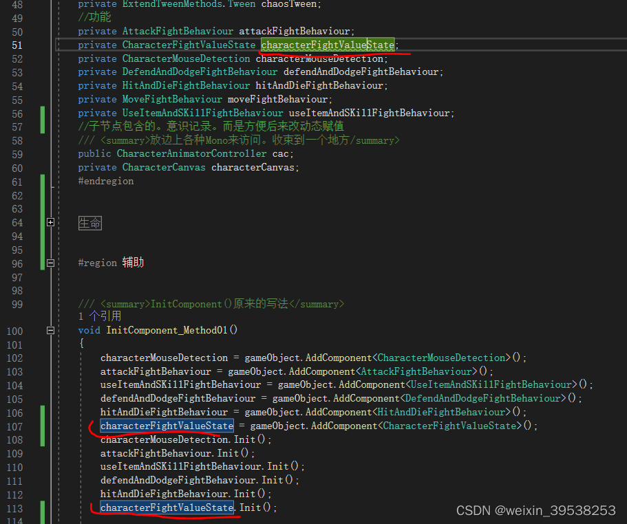Click MoveFightBehaviour type on line 55
Viewport: 627px width, 524px height.
point(172,99)
